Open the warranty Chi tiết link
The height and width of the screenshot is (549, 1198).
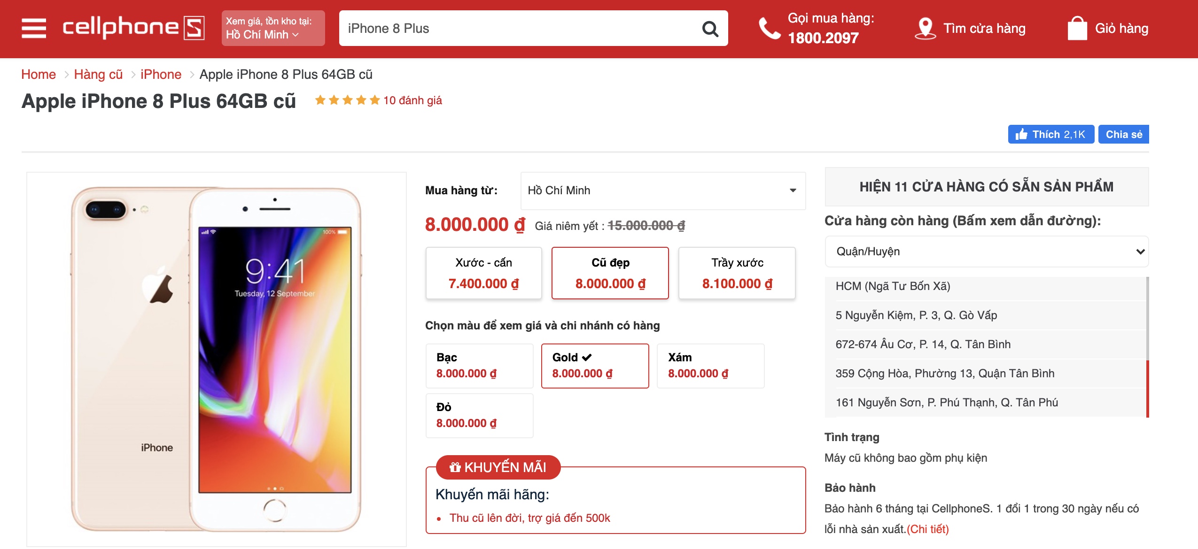tap(927, 529)
